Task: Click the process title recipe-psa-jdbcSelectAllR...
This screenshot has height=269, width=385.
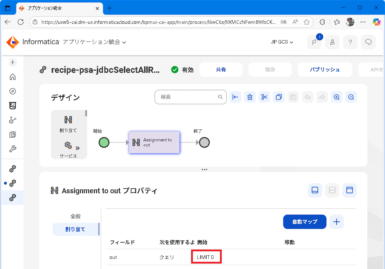Action: (105, 70)
